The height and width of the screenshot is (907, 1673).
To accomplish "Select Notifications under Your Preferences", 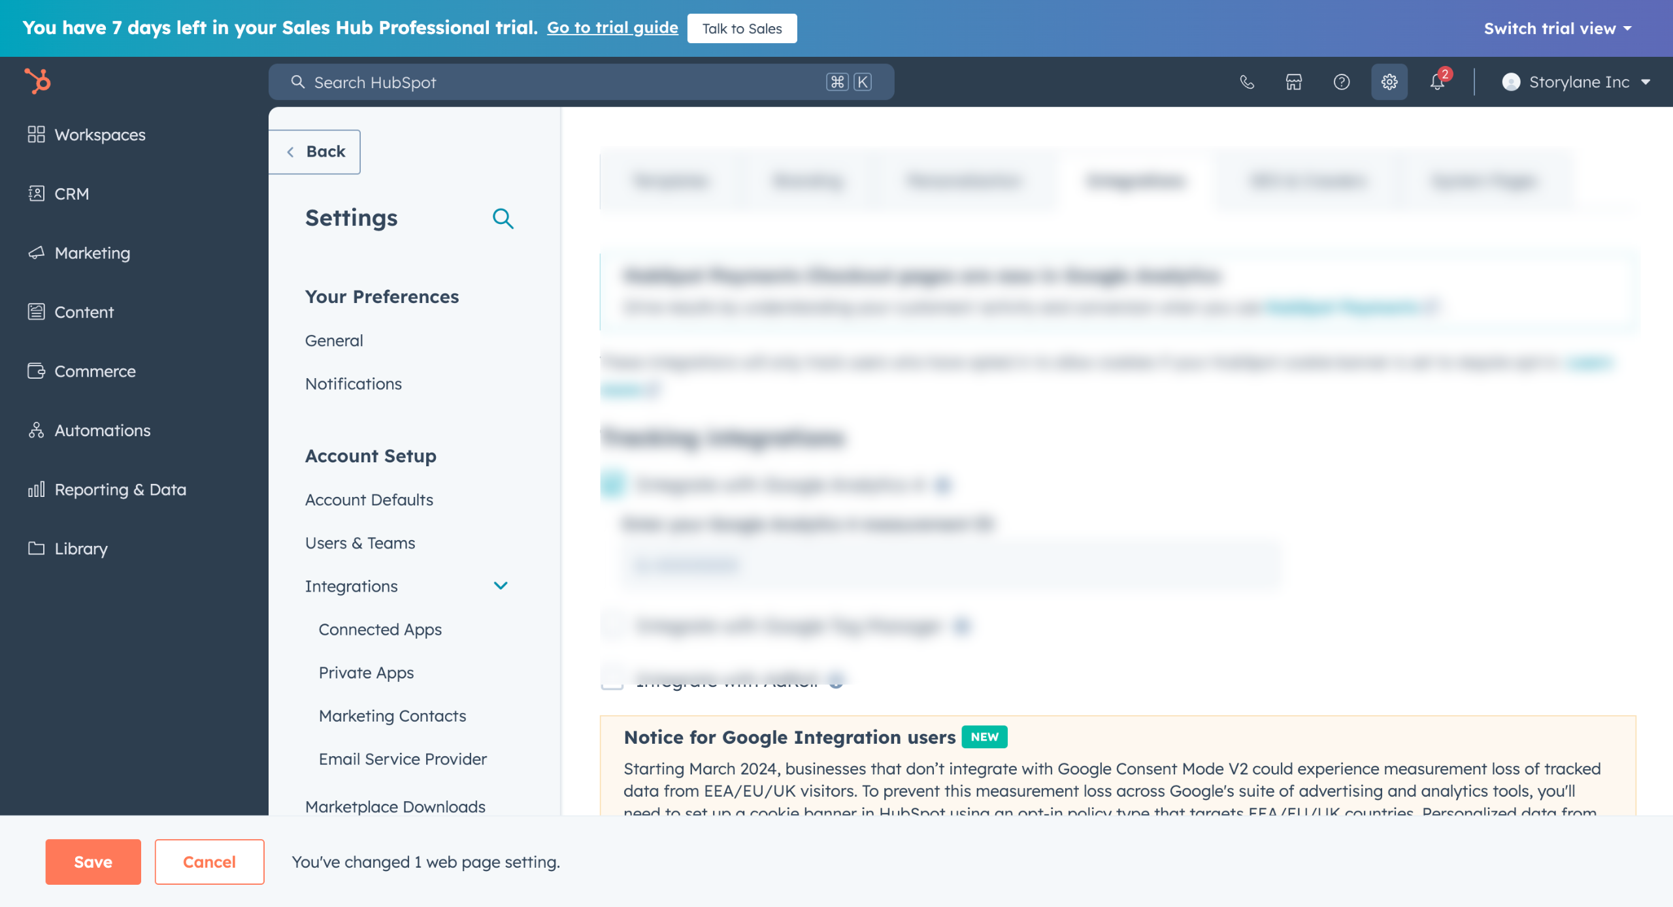I will 353,383.
